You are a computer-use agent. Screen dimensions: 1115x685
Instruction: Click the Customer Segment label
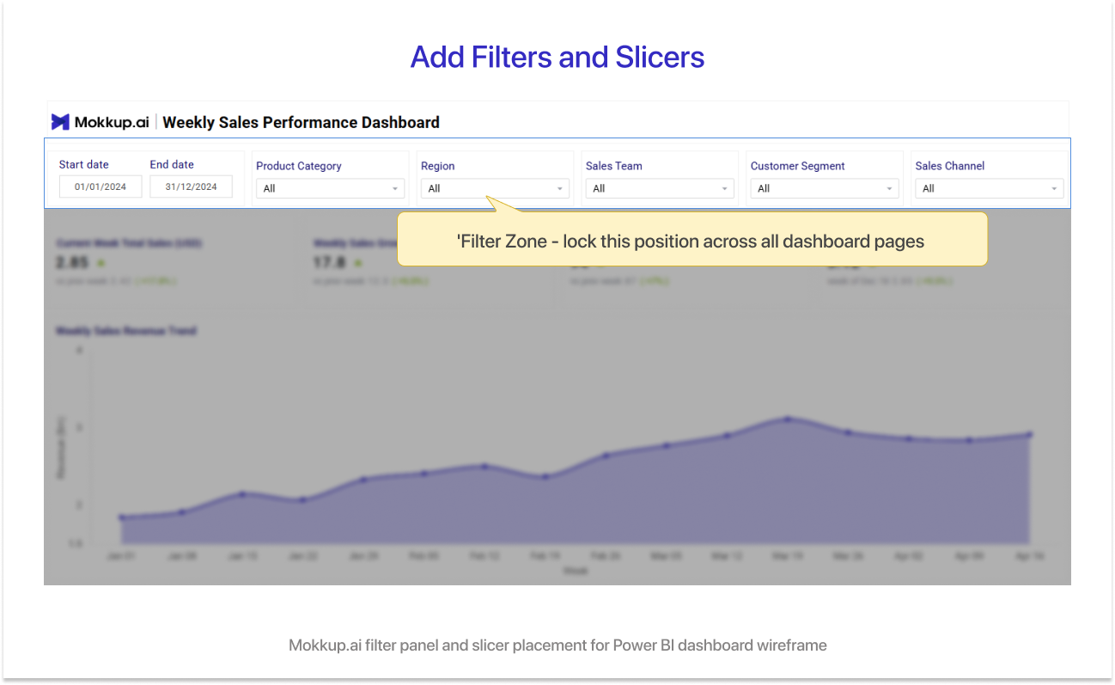click(798, 166)
